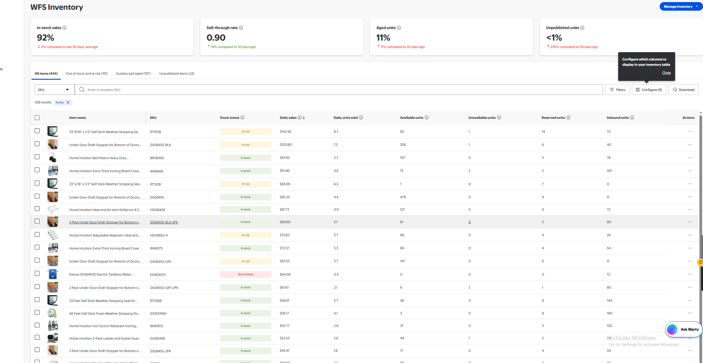The height and width of the screenshot is (363, 703).
Task: Open Unpublished items (22) tab
Action: tap(176, 73)
